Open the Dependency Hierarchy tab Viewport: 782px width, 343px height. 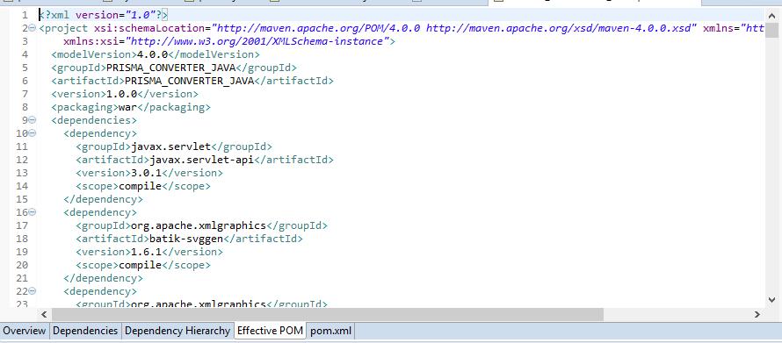click(177, 331)
